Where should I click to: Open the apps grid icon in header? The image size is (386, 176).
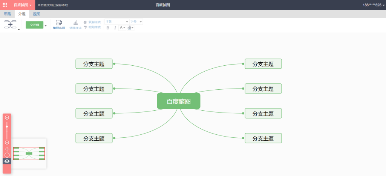(x=5, y=5)
